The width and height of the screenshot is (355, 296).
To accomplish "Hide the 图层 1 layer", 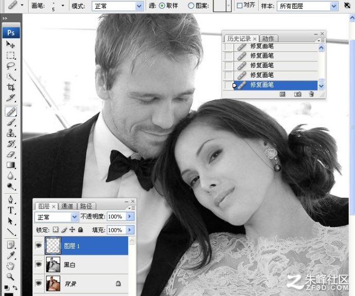I will [39, 245].
